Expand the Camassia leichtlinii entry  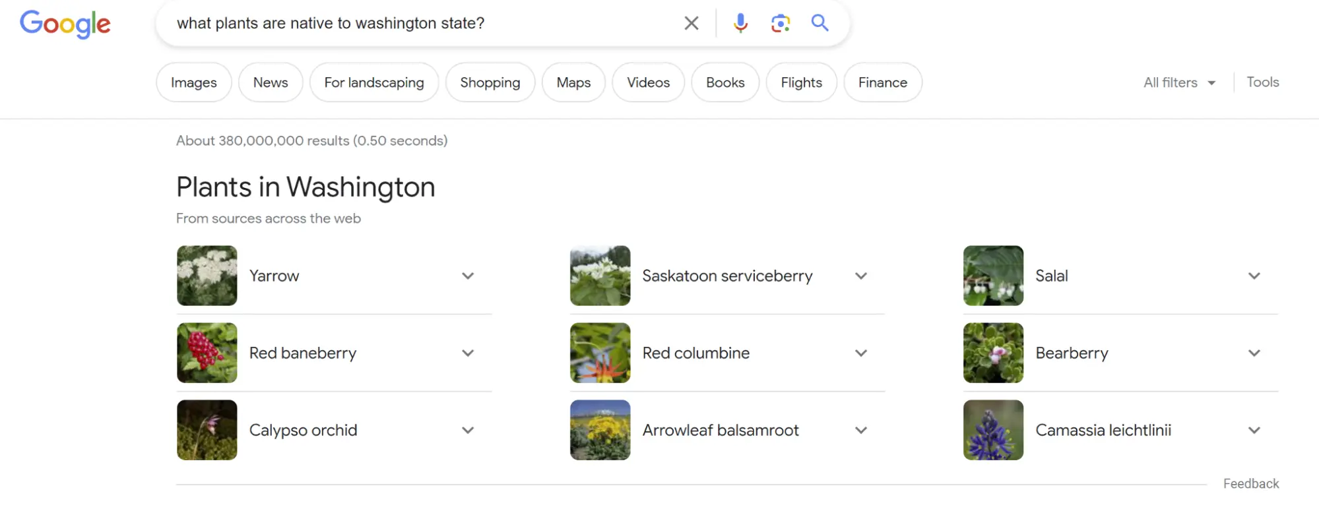pos(1254,431)
